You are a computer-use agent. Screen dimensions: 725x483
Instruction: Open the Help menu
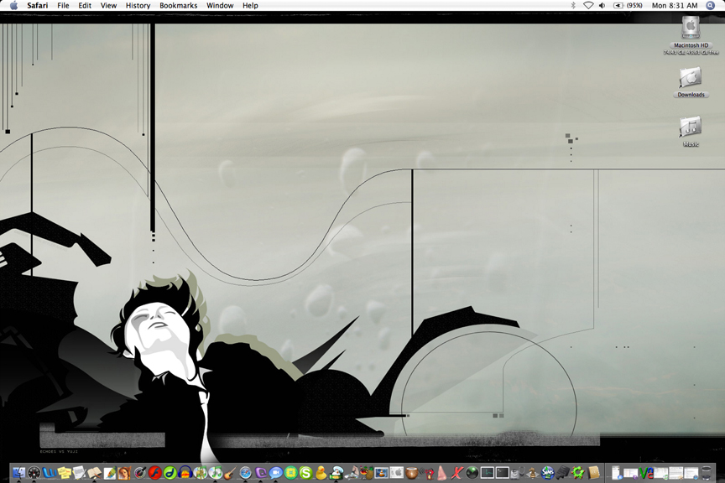(250, 6)
